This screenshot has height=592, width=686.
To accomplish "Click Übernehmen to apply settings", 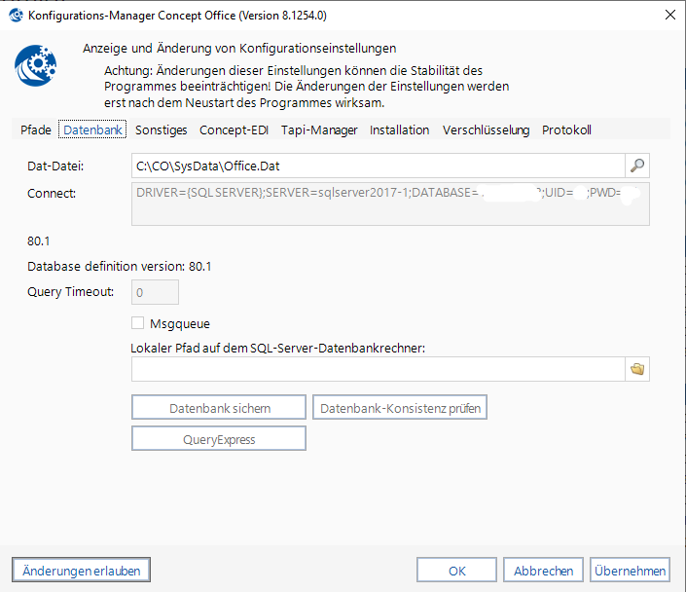I will coord(630,571).
